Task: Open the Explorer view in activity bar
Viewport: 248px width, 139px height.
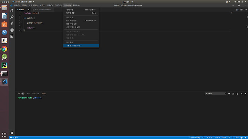Action: tap(12, 11)
